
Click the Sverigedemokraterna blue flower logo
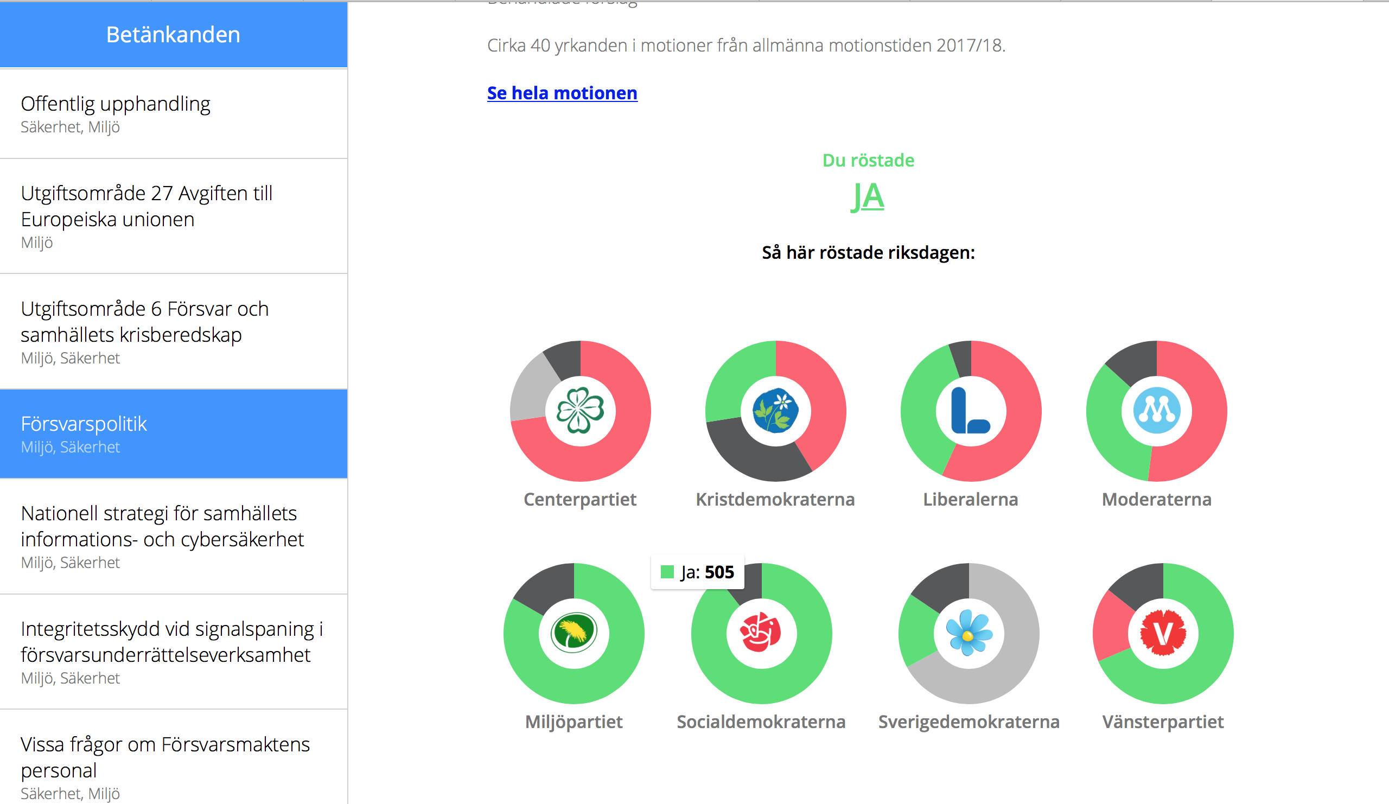(969, 633)
